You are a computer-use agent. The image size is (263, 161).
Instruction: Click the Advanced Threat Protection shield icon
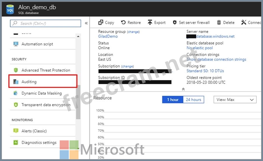(16, 70)
